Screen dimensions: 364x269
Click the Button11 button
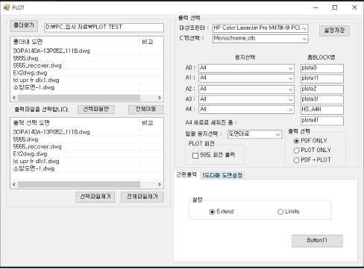click(x=317, y=241)
